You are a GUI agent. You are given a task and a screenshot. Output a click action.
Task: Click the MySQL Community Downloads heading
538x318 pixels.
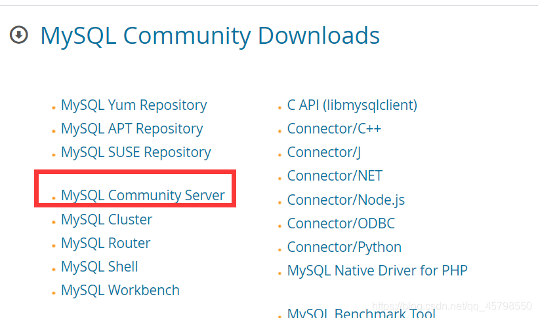pyautogui.click(x=210, y=36)
